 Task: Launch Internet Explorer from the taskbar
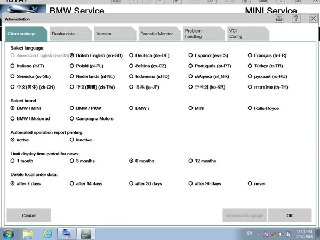47,234
